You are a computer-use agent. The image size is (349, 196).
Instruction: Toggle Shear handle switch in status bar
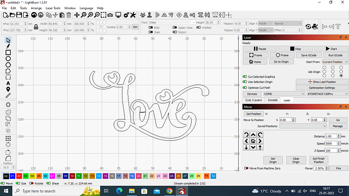[x=49, y=183]
